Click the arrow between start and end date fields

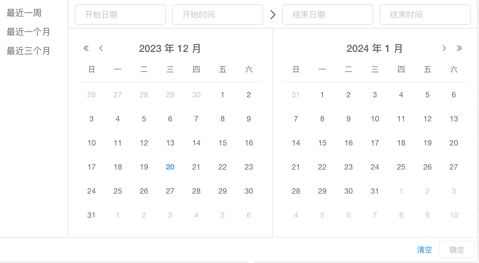click(x=273, y=14)
